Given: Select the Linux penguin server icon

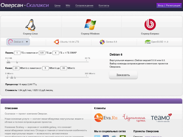Looking at the screenshot, I should (30, 25).
